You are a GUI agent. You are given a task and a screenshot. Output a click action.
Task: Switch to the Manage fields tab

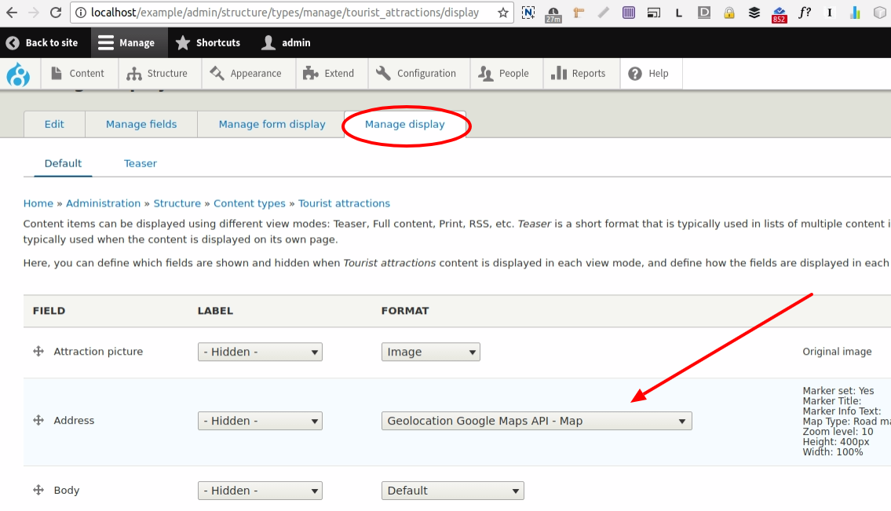tap(141, 124)
